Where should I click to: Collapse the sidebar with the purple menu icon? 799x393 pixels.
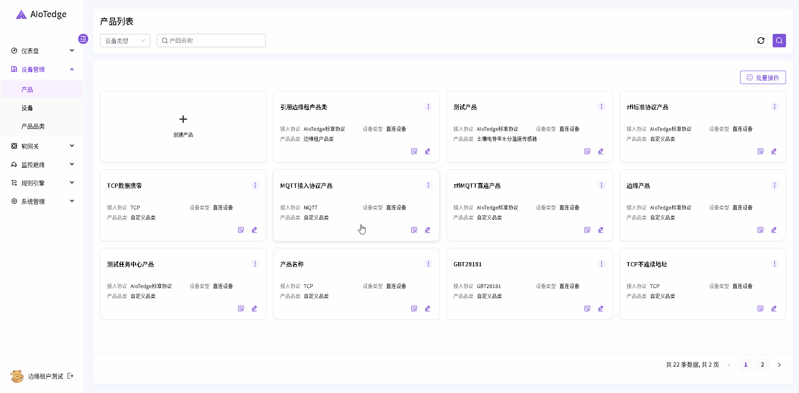click(83, 39)
